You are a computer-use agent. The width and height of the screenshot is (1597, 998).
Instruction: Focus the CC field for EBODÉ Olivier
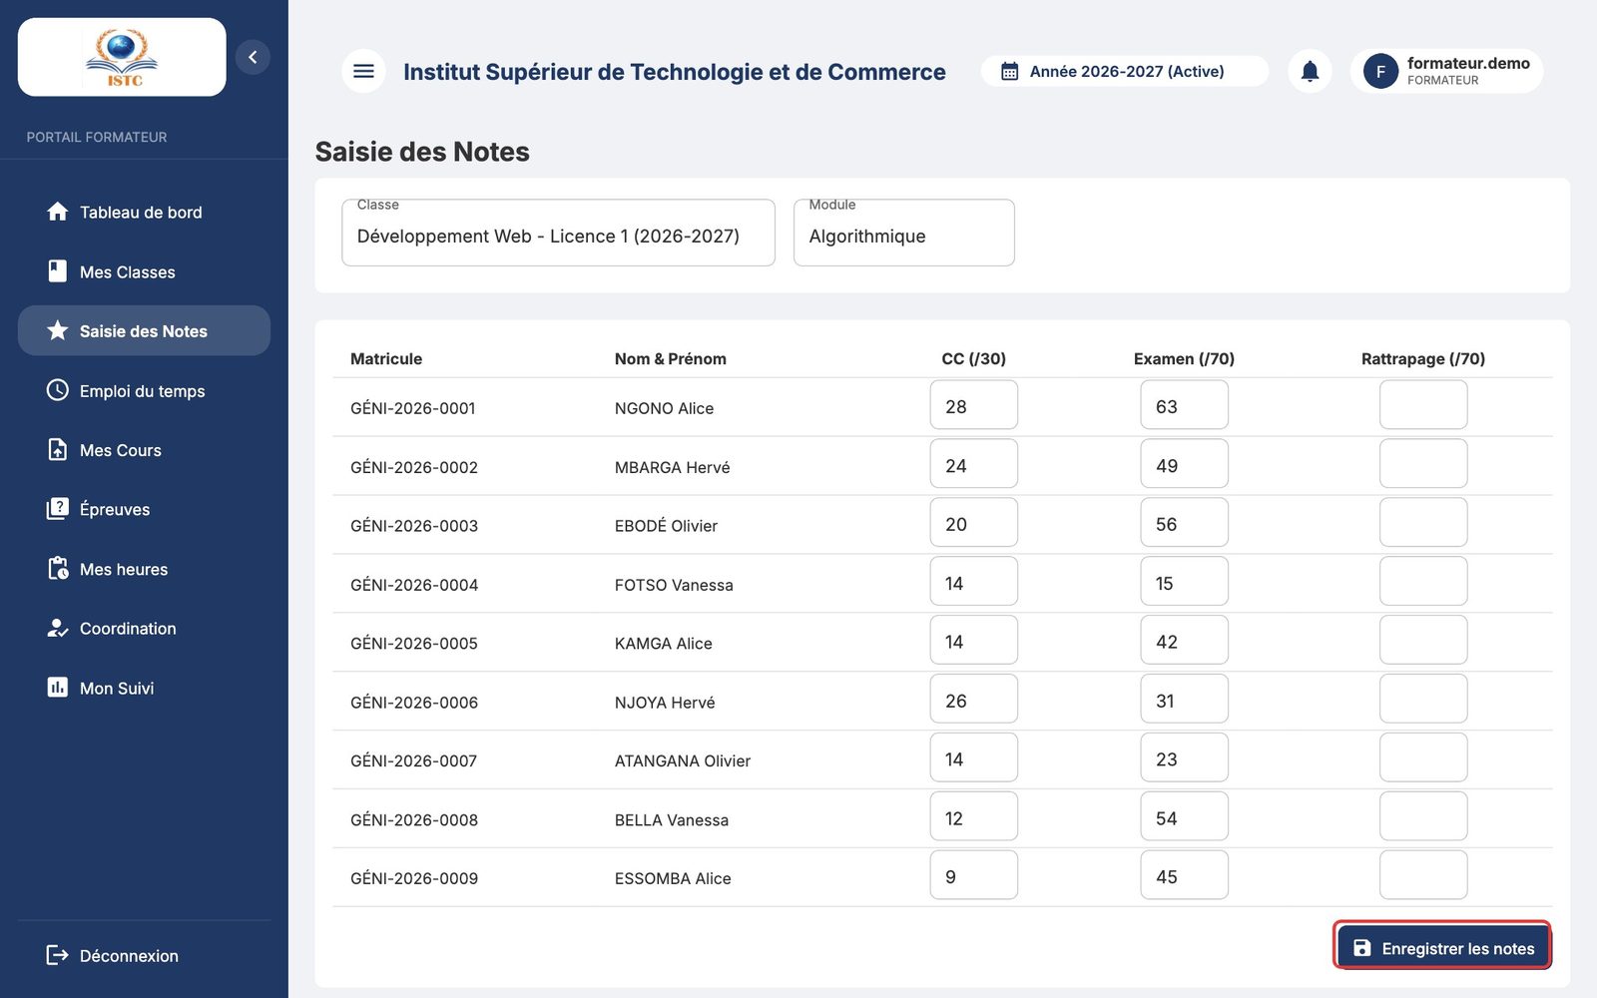(974, 523)
